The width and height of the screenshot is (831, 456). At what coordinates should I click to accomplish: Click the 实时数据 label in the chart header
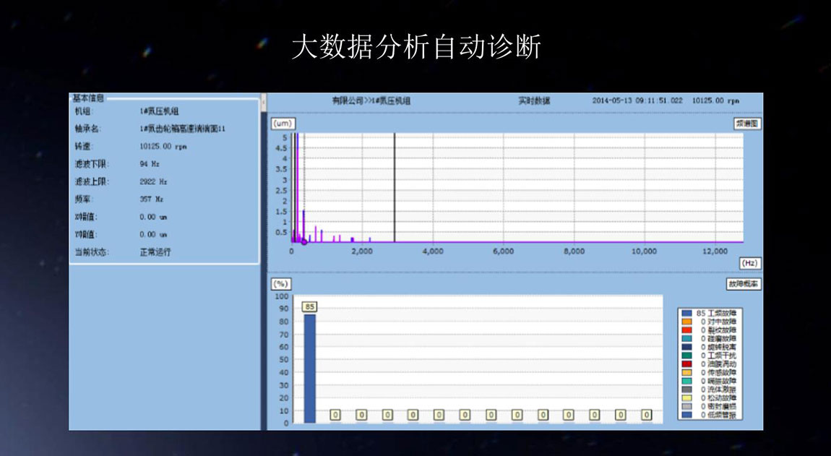(534, 100)
